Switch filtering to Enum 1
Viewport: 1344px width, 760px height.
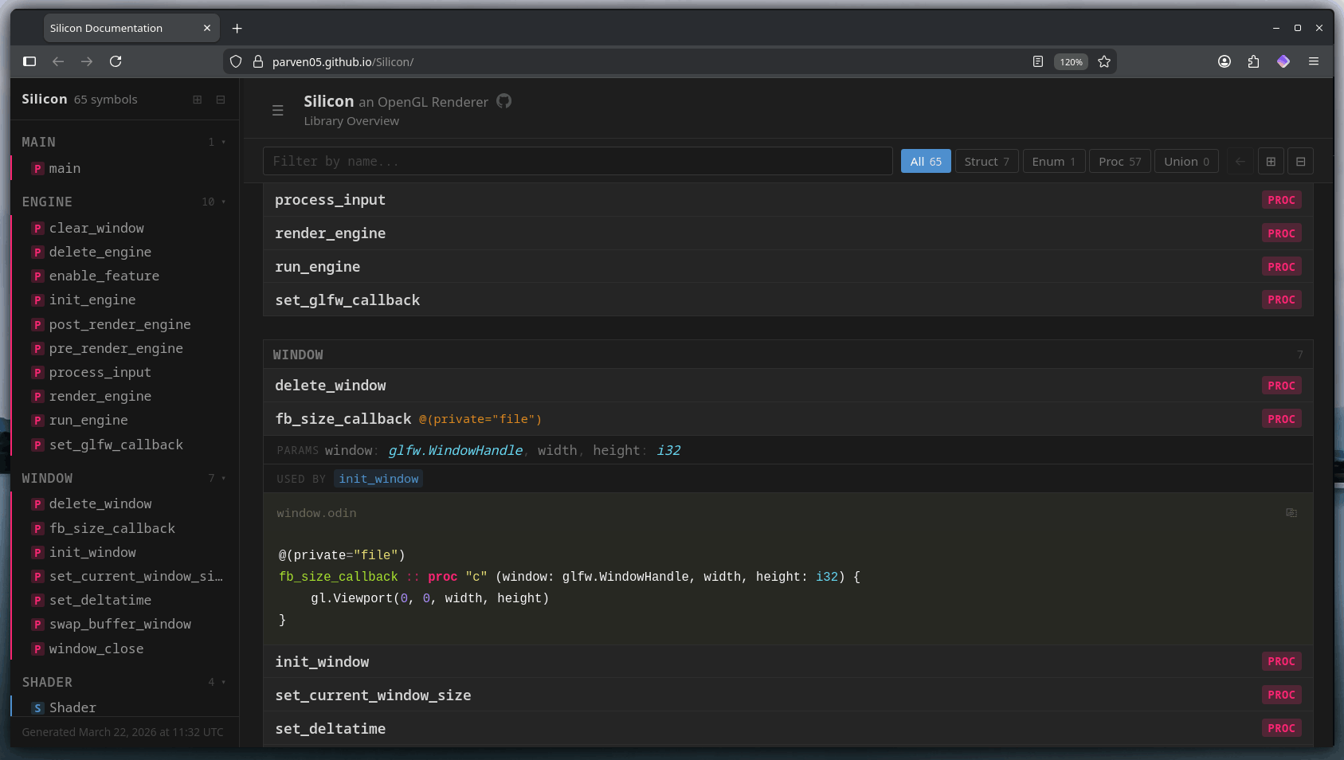click(1053, 161)
